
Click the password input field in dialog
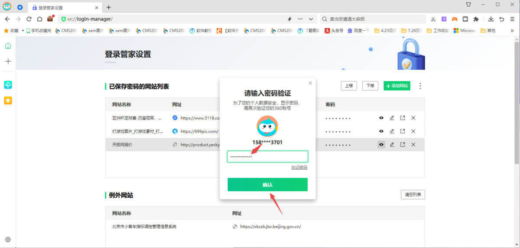click(268, 157)
